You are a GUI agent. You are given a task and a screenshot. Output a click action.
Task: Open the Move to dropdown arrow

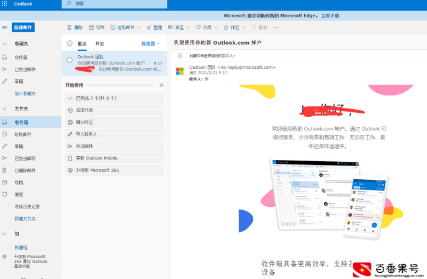click(188, 27)
